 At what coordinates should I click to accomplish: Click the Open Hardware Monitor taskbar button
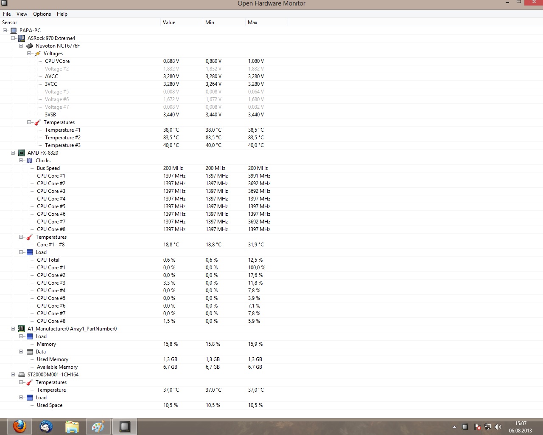pyautogui.click(x=125, y=426)
